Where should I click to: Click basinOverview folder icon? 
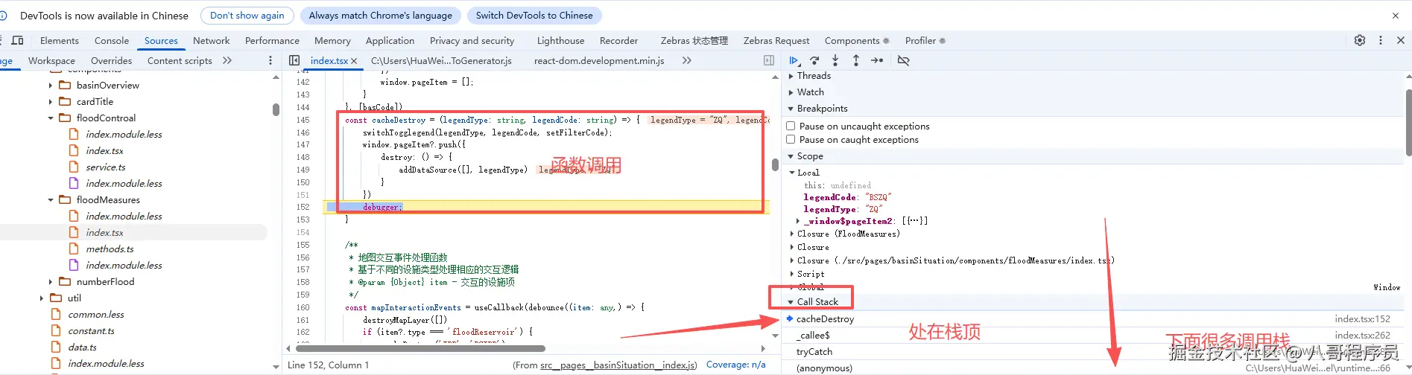click(65, 85)
